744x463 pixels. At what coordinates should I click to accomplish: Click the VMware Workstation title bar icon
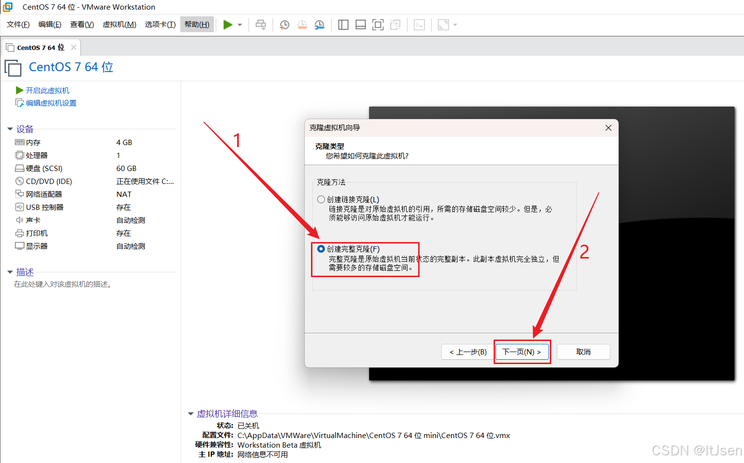tap(8, 7)
